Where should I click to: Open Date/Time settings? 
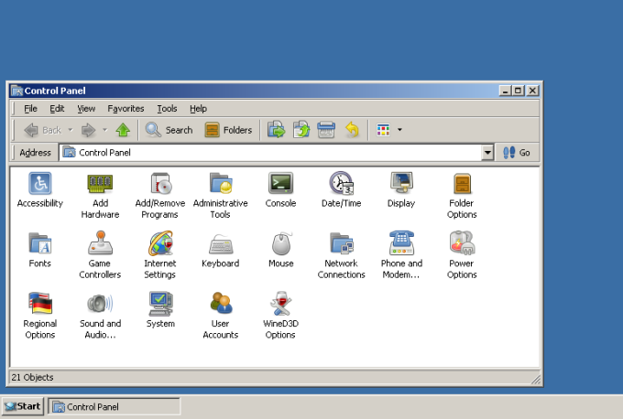tap(342, 189)
